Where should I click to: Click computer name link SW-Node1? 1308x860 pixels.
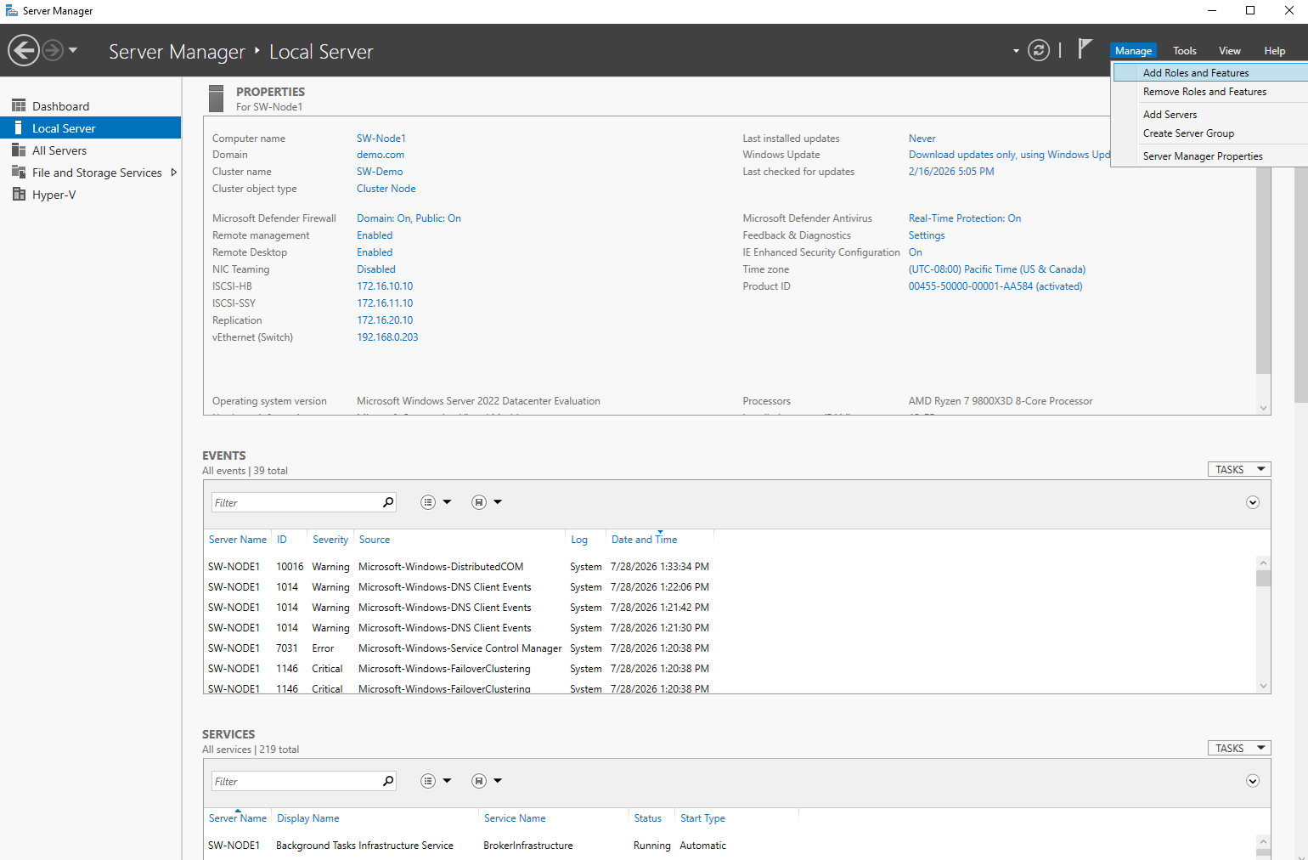point(381,139)
